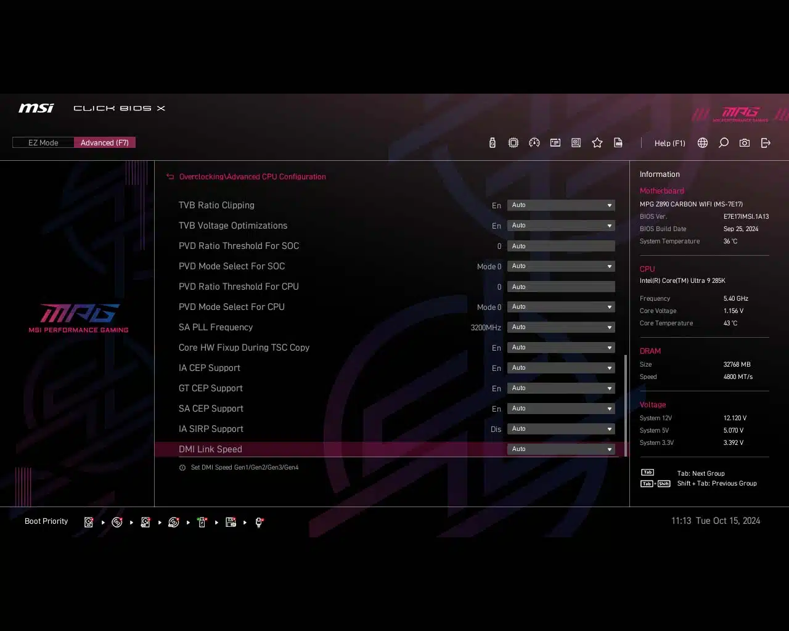Image resolution: width=789 pixels, height=631 pixels.
Task: Open IA SIRP Support dropdown
Action: tap(561, 429)
